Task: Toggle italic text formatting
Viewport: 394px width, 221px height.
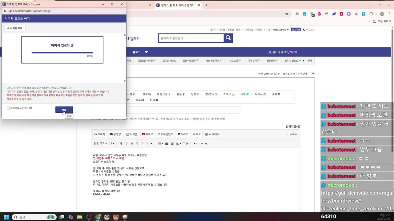Action: pos(126,144)
